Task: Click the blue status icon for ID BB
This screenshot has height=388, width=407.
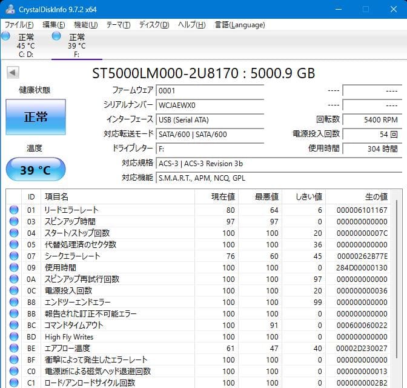Action: tap(14, 313)
